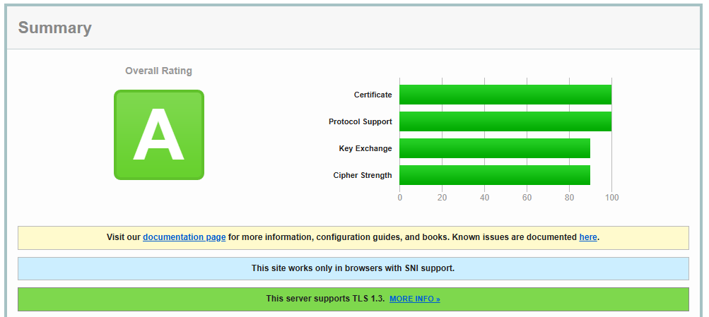
Task: Click the 60 axis value on chart
Action: click(527, 198)
